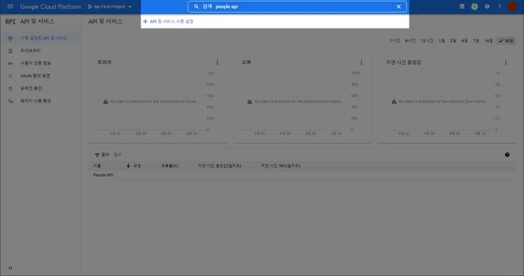
Task: Open 도메인 확인 in the sidebar
Action: coord(31,88)
